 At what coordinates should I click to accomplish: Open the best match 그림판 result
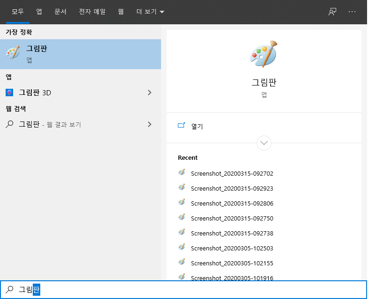(x=81, y=54)
